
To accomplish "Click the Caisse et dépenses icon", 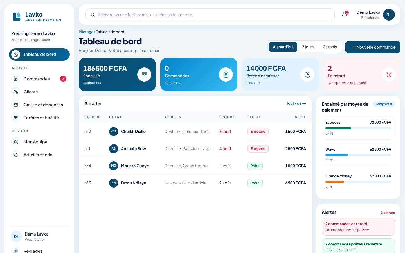I will 16,105.
